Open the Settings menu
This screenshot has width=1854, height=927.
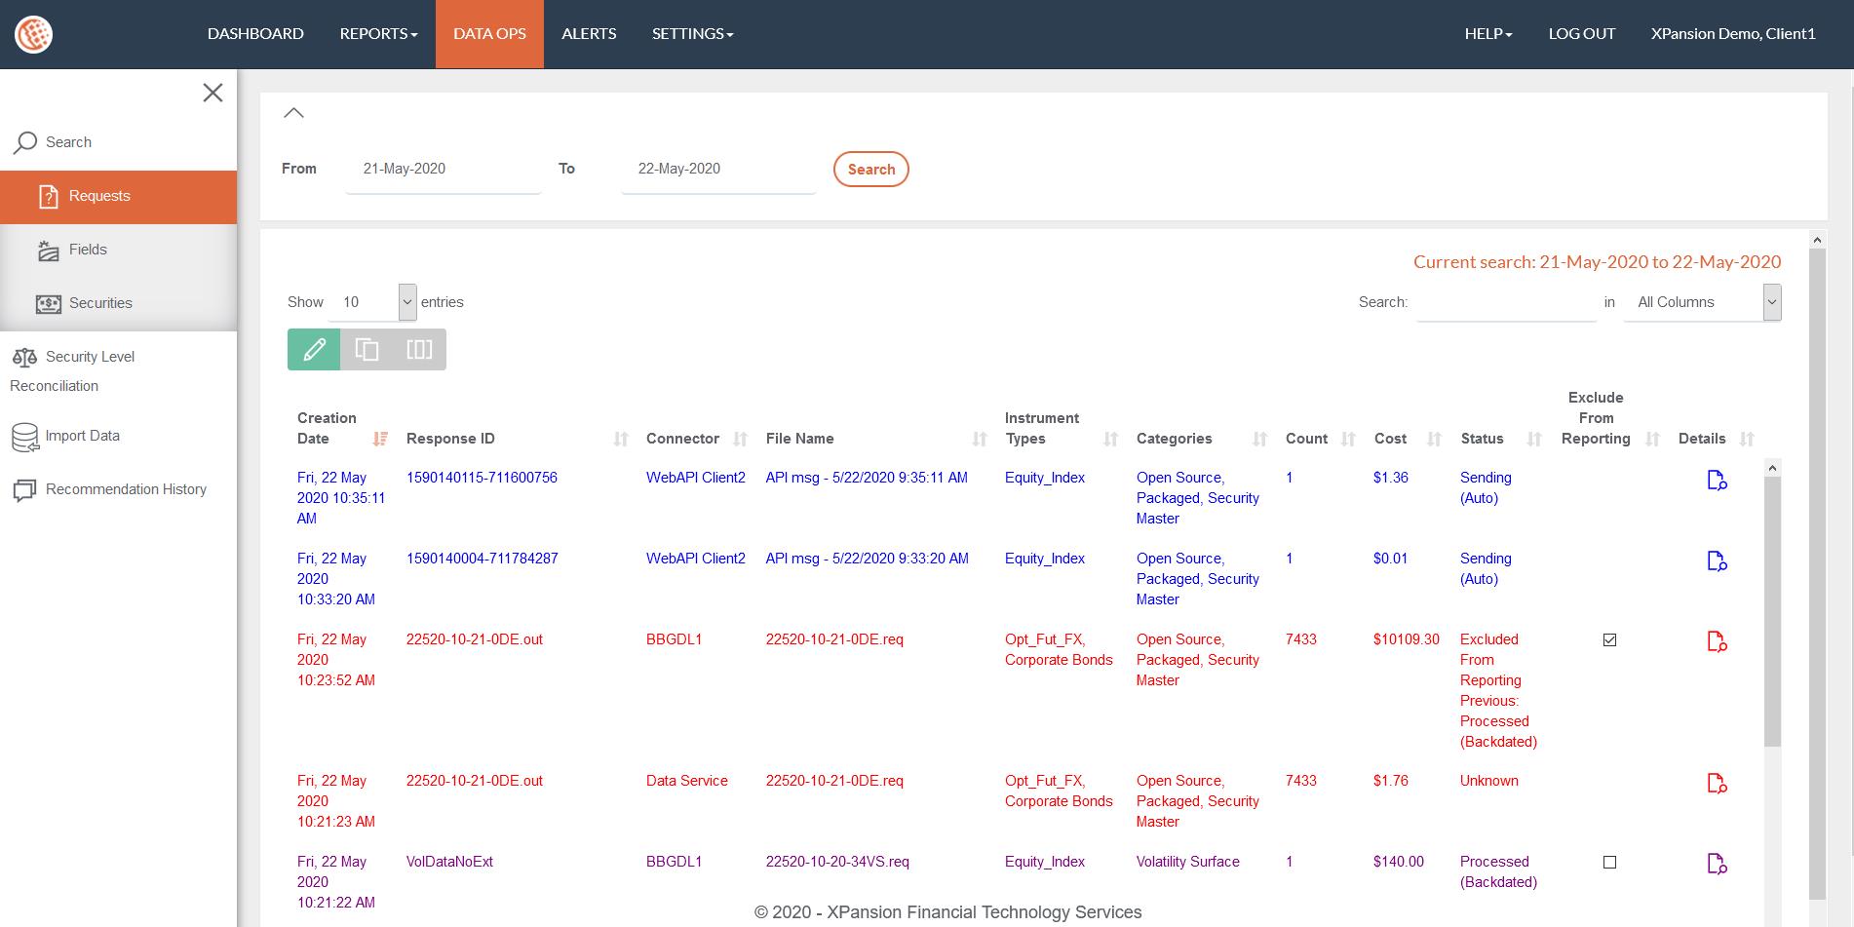[x=692, y=34]
